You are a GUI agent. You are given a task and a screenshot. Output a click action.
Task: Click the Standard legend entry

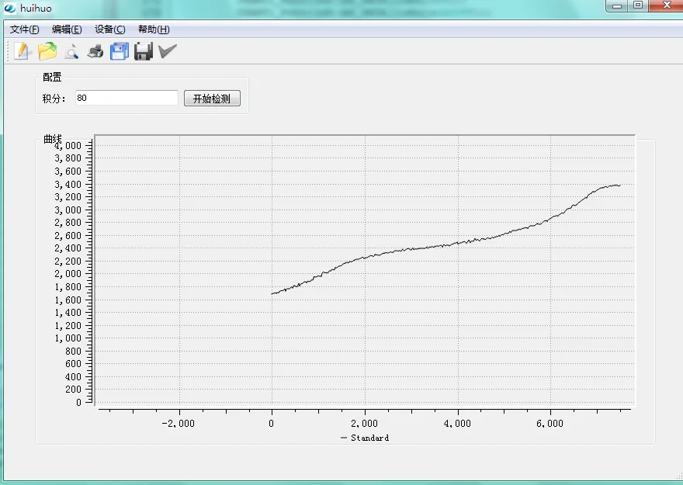click(365, 438)
